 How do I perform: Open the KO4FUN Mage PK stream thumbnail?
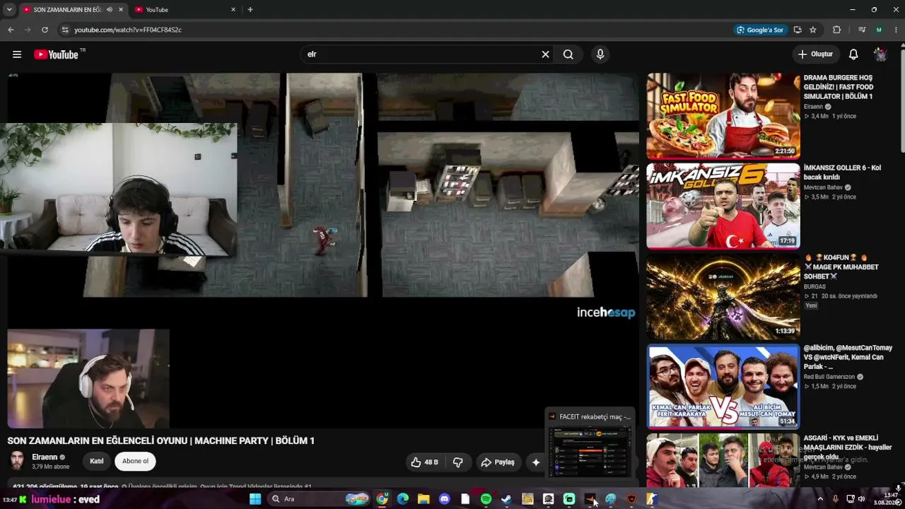point(723,297)
